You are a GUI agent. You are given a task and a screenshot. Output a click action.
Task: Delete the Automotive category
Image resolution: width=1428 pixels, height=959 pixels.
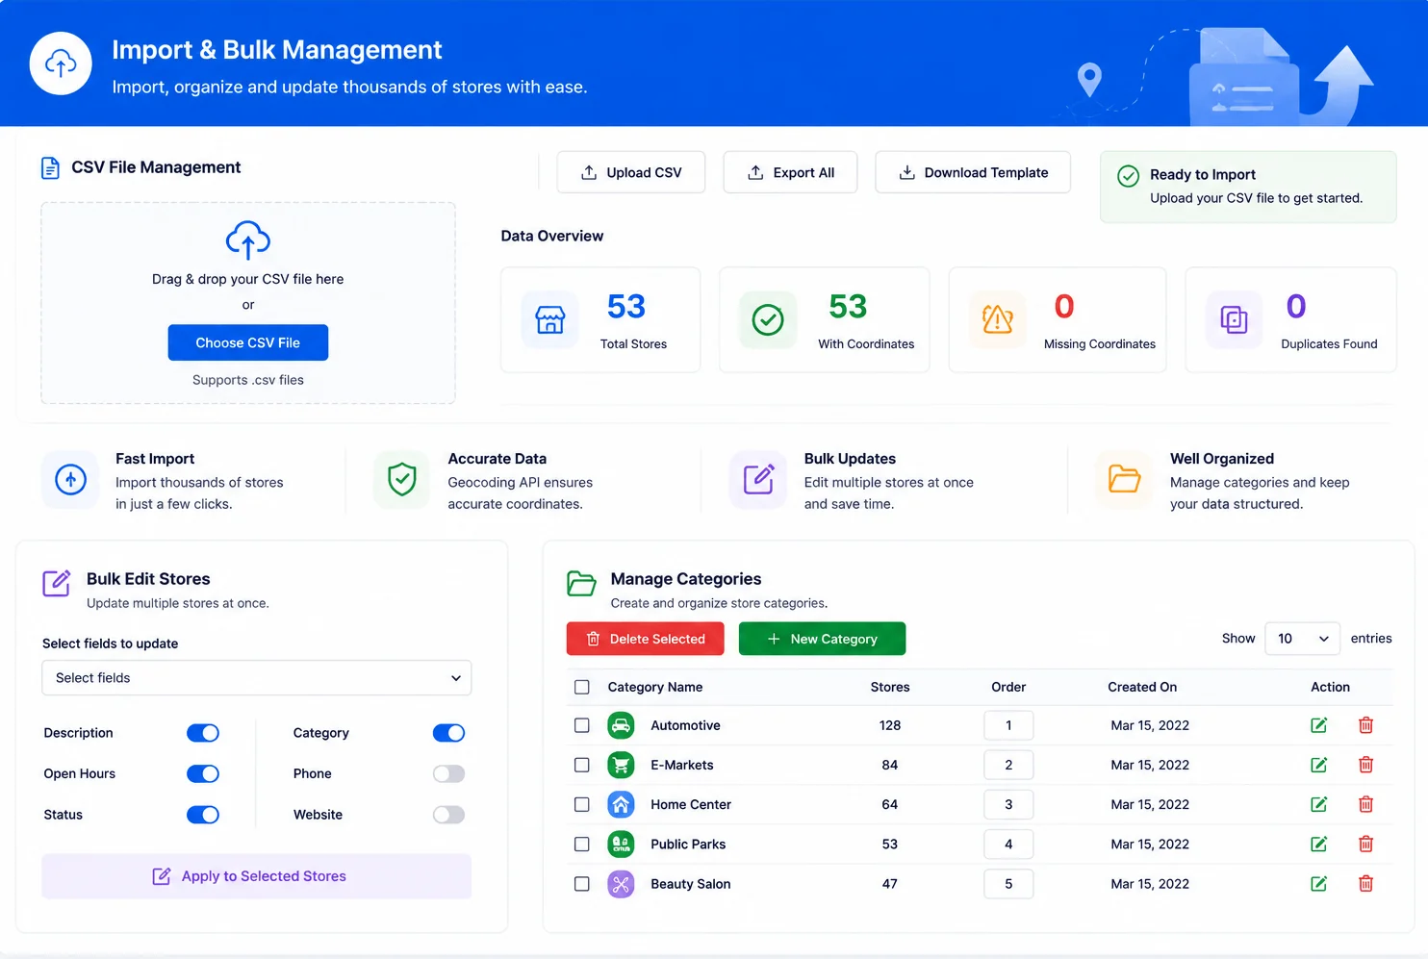(1365, 725)
